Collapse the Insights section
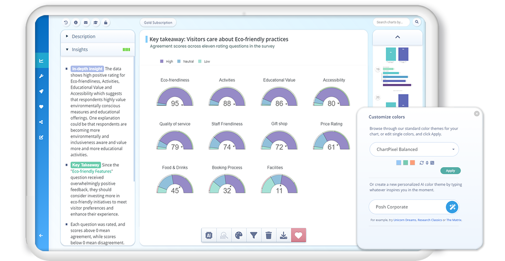505x261 pixels. [79, 49]
